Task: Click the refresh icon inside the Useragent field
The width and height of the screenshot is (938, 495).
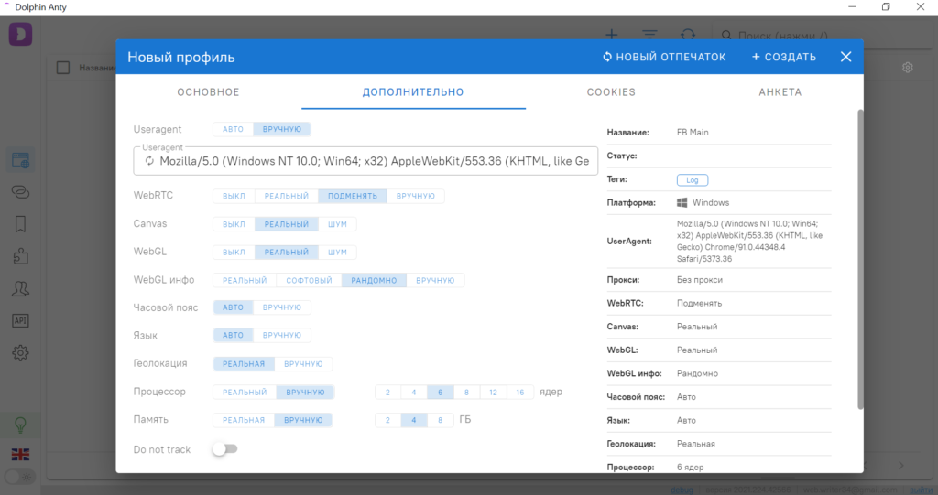Action: [x=149, y=161]
